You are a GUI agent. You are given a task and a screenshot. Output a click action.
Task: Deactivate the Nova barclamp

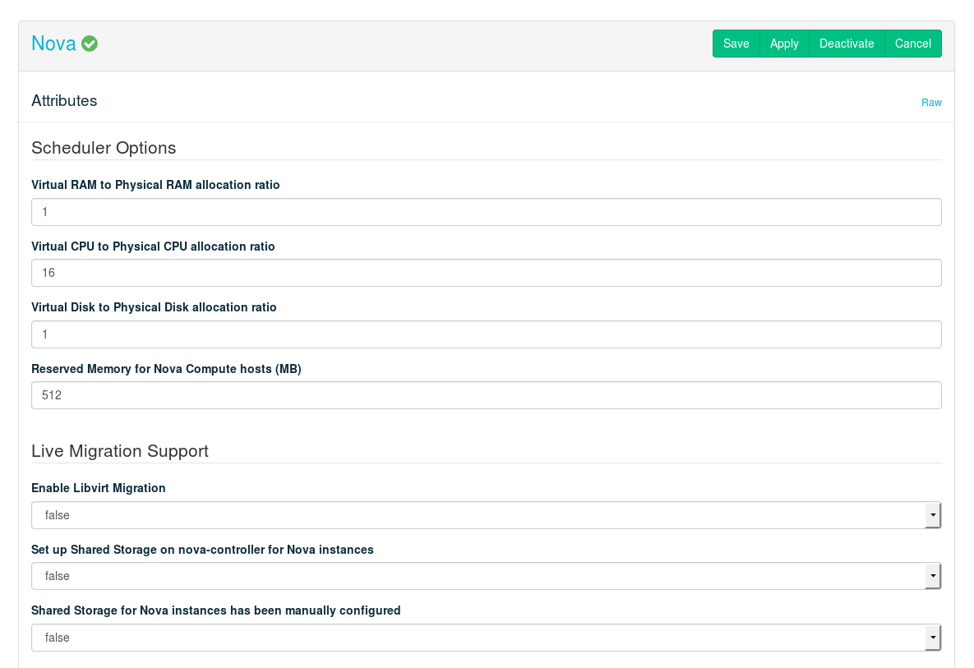846,44
